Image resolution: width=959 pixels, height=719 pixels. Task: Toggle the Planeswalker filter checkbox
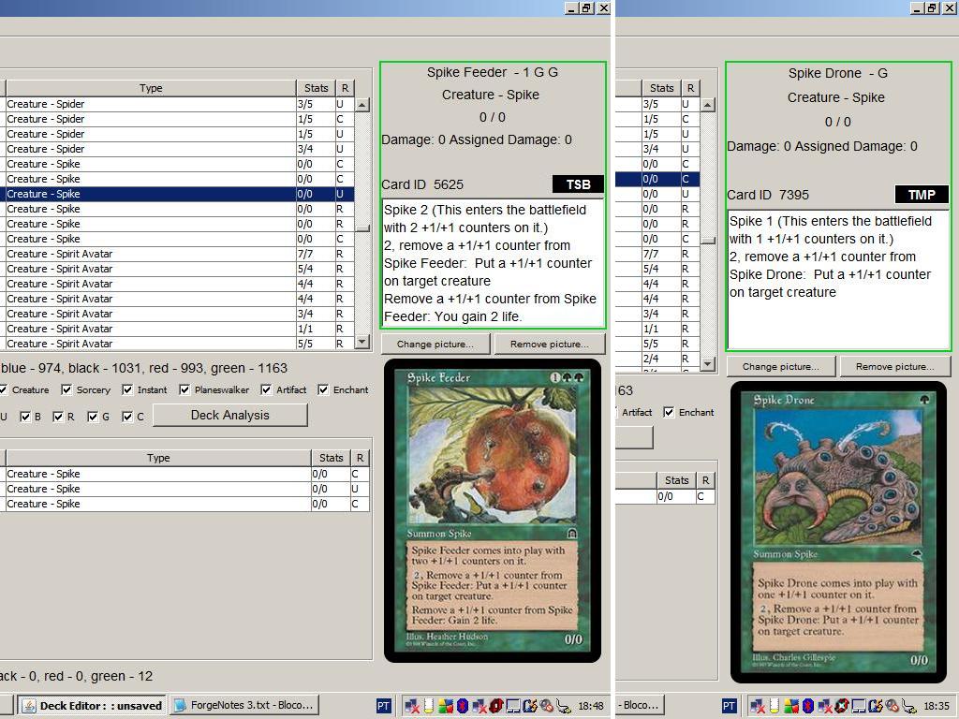(184, 389)
